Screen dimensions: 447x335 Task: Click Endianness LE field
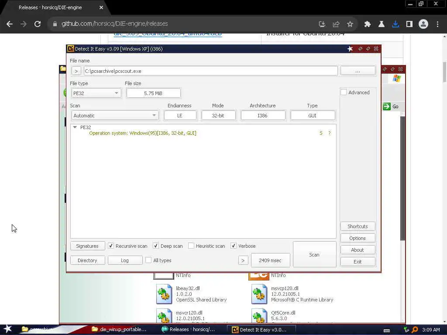[180, 115]
